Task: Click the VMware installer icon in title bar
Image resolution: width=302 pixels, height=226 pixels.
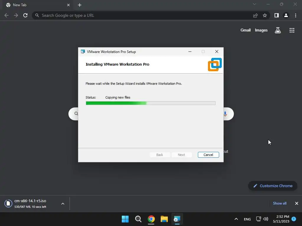Action: 83,51
